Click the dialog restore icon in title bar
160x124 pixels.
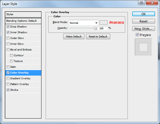[141, 3]
